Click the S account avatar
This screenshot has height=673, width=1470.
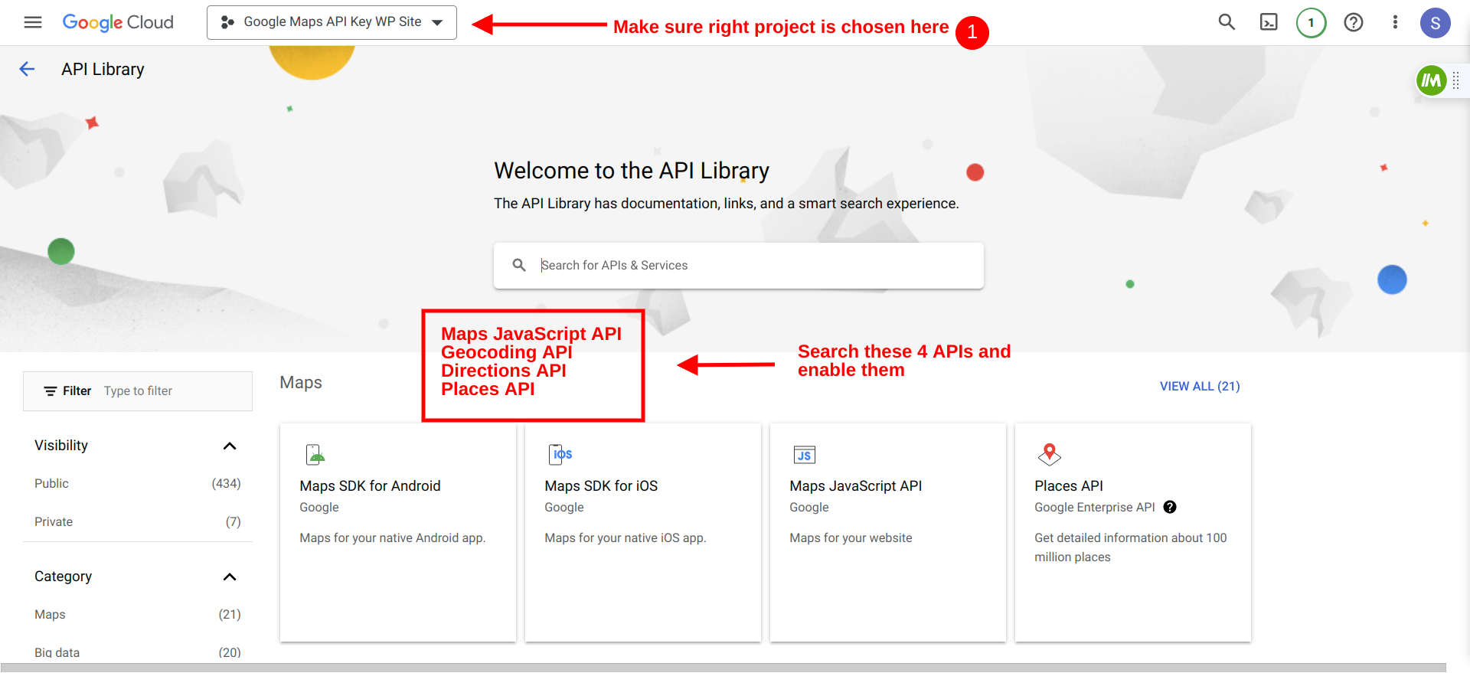[x=1436, y=23]
